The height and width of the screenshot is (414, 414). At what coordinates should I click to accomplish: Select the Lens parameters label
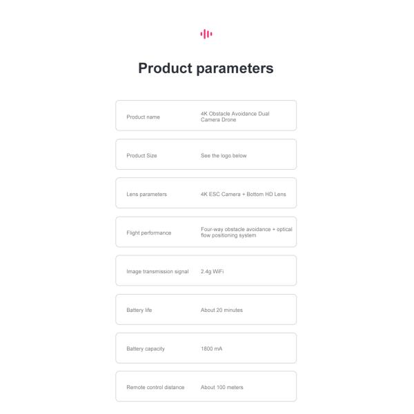tap(146, 195)
